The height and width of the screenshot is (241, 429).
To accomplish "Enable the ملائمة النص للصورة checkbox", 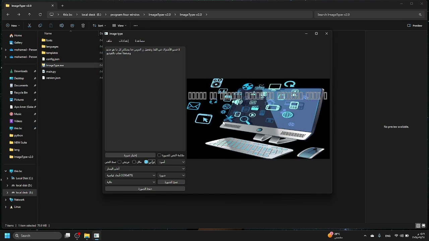I will point(159,155).
